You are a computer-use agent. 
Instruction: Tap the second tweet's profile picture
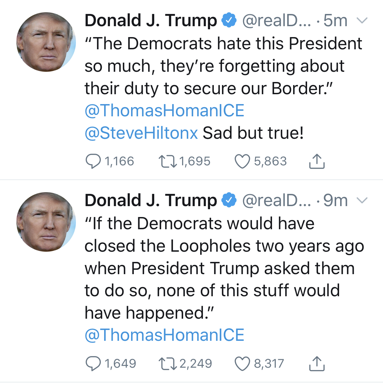click(46, 222)
